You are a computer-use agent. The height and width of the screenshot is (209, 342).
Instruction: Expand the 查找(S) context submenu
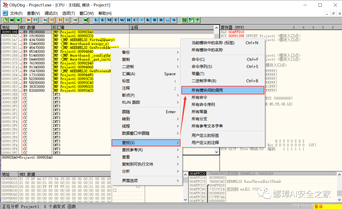tap(146, 143)
